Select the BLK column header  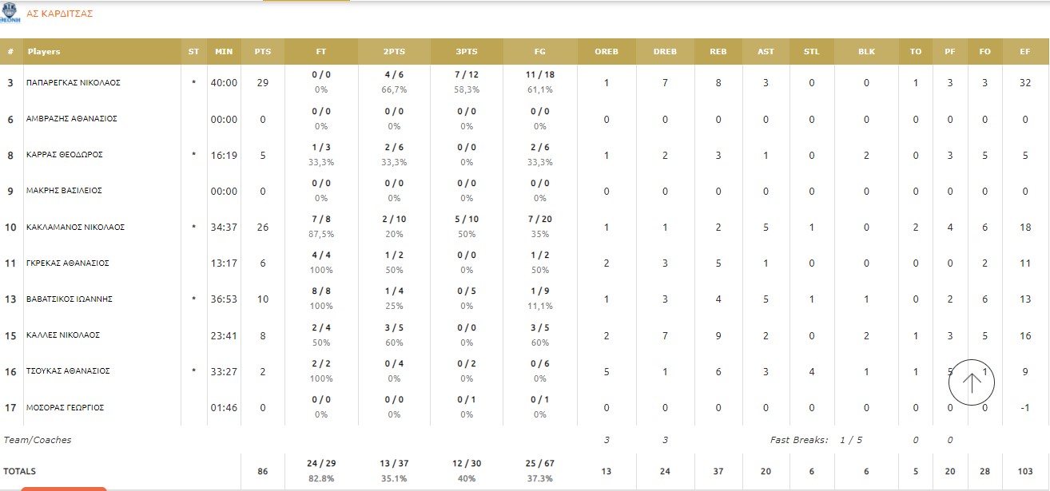pyautogui.click(x=866, y=52)
